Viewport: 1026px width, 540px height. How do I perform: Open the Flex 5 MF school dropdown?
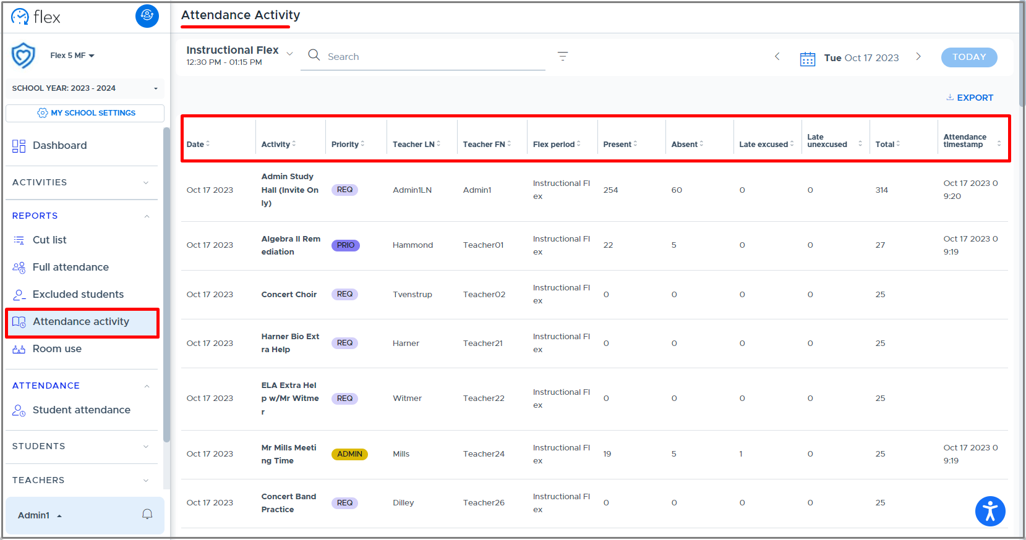click(x=72, y=56)
